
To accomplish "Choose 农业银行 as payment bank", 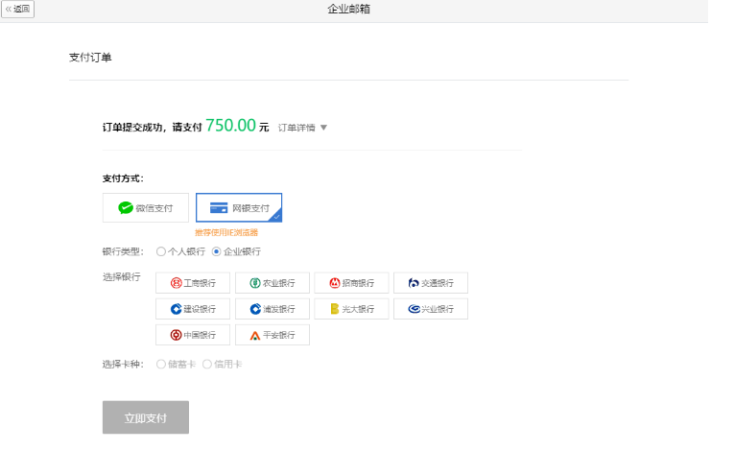I will (273, 283).
